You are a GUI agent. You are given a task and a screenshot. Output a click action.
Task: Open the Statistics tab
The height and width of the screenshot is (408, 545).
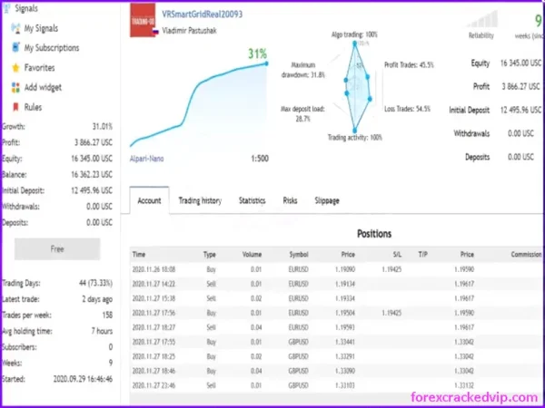point(252,200)
